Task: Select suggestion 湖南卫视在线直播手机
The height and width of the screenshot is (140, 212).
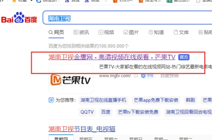Action: click(x=103, y=100)
